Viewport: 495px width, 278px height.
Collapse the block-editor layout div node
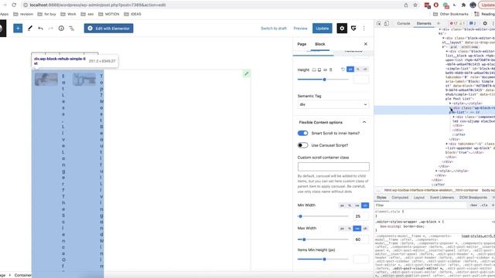click(443, 38)
